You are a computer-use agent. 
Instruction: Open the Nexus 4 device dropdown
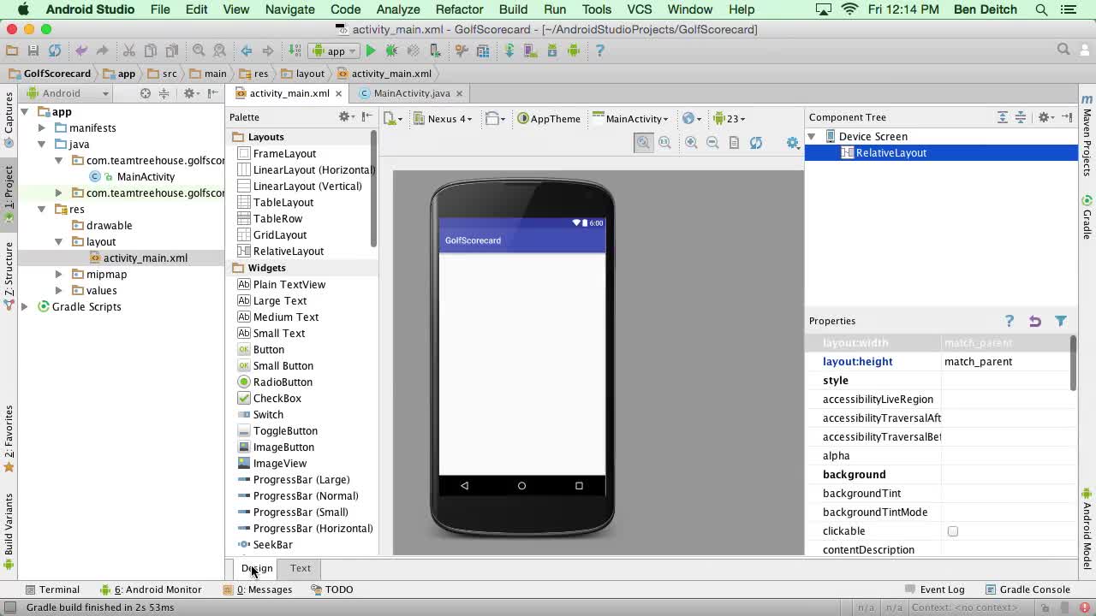coord(445,118)
